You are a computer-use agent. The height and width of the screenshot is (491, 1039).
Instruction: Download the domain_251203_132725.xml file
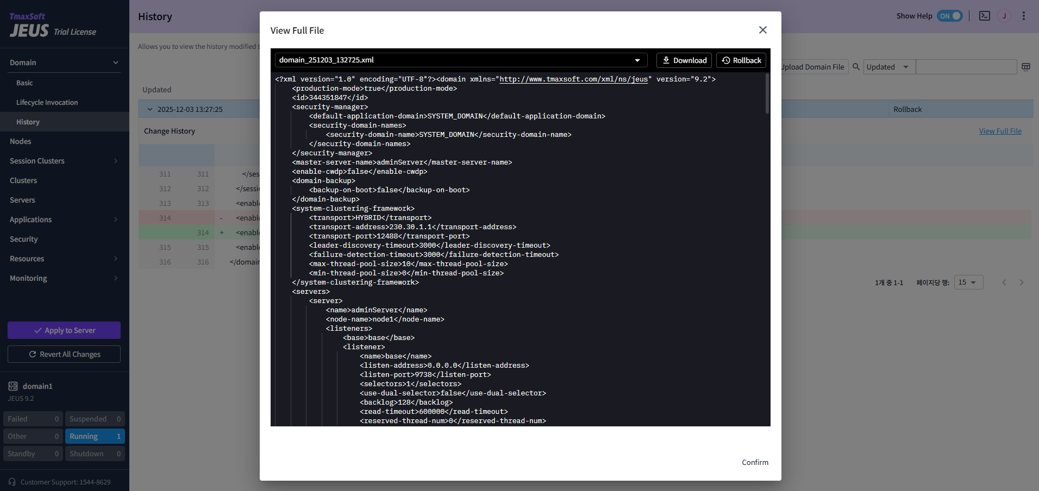coord(684,60)
